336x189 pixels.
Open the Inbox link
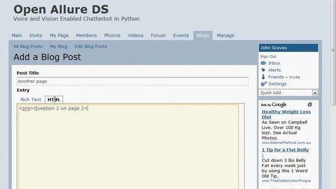coord(274,63)
